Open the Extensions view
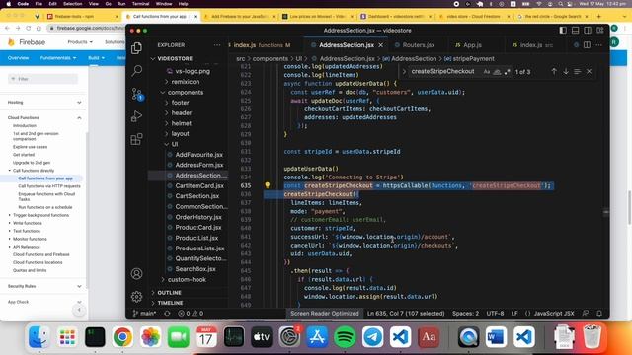This screenshot has width=632, height=355. click(136, 139)
